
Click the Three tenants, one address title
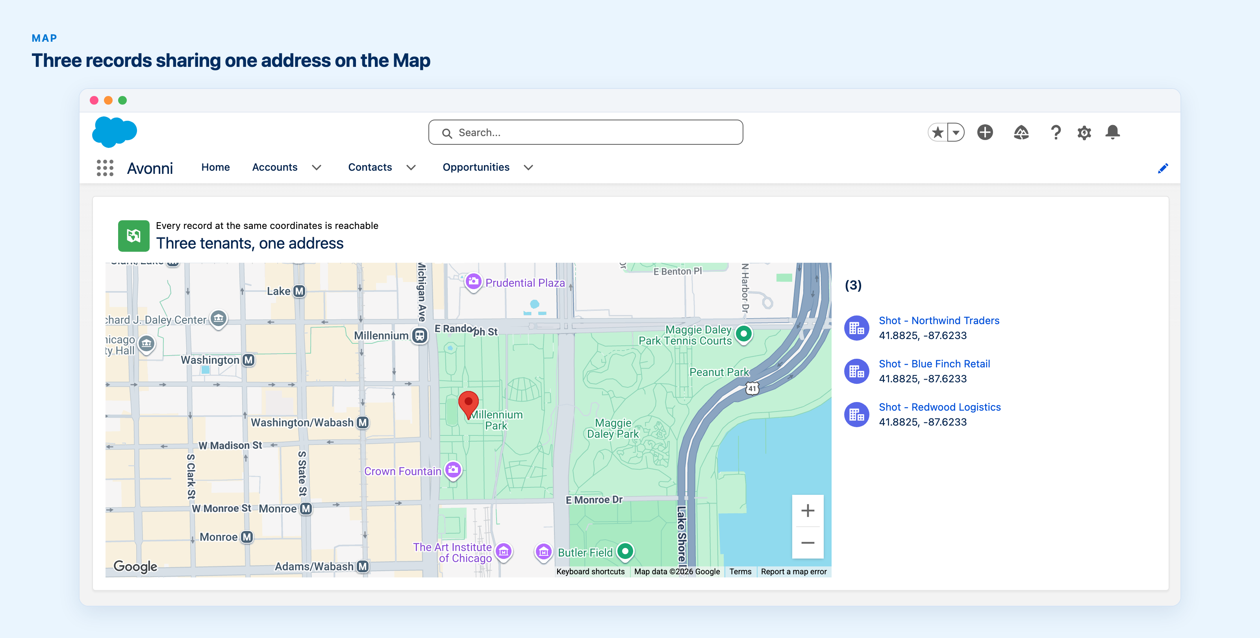click(x=250, y=243)
